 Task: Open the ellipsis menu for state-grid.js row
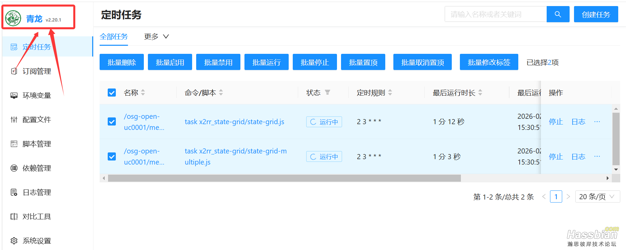pyautogui.click(x=597, y=121)
